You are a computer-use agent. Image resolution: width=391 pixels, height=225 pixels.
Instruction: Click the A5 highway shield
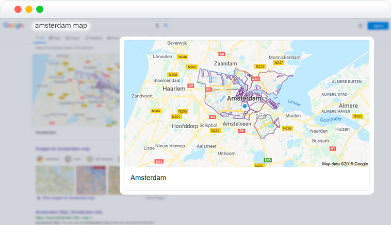[208, 90]
